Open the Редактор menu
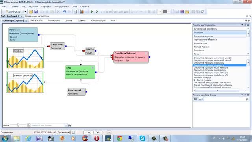This screenshot has width=252, height=142. click(x=33, y=7)
